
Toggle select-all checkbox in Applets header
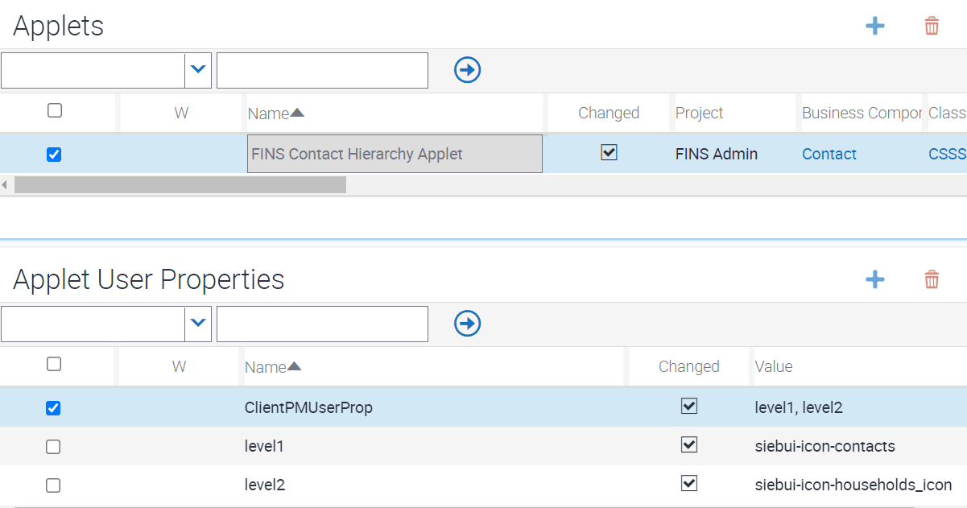pos(55,111)
